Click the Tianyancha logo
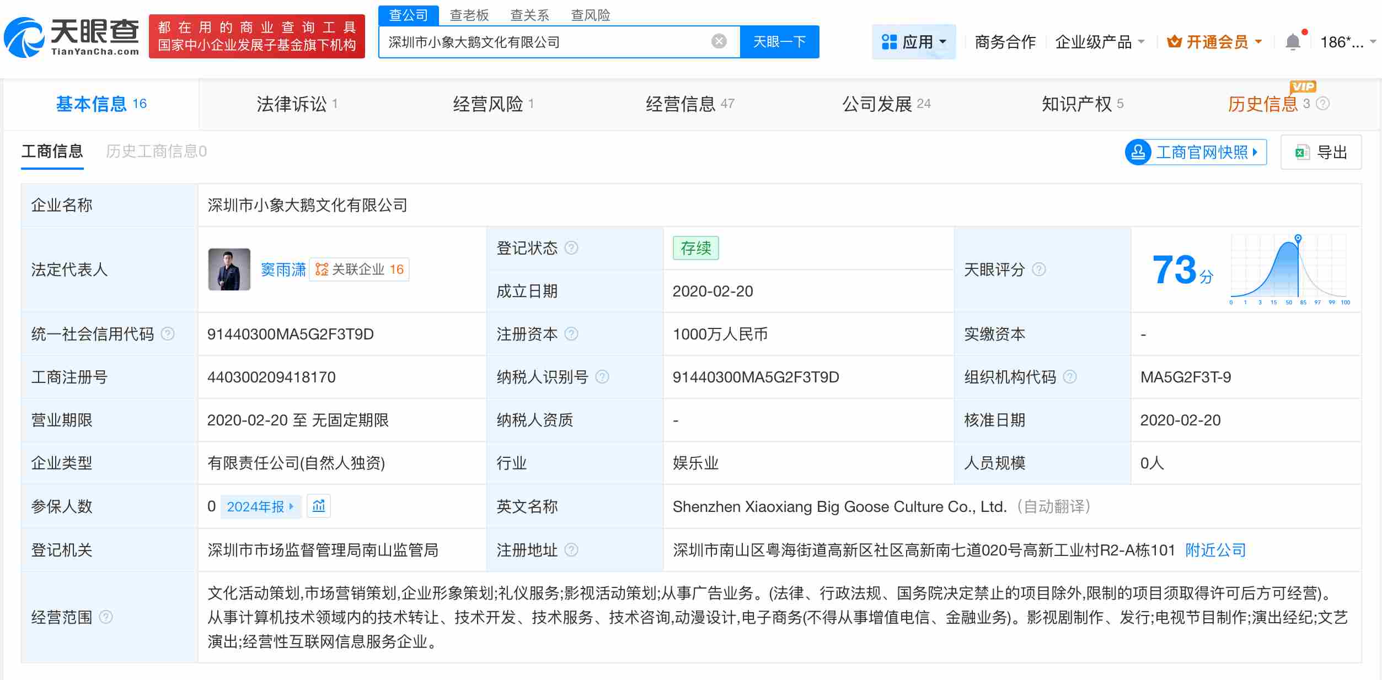The width and height of the screenshot is (1382, 680). 72,37
